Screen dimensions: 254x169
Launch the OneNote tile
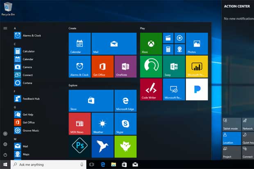[125, 67]
